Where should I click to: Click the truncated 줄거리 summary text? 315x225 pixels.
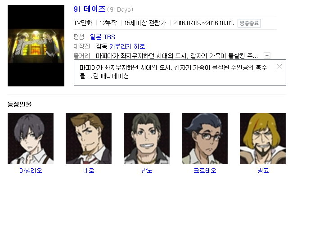click(177, 56)
